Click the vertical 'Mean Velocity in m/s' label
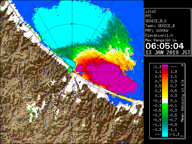192x144 pixels. 182,101
